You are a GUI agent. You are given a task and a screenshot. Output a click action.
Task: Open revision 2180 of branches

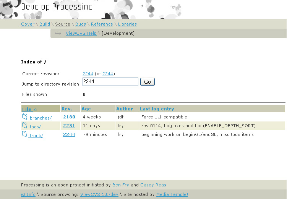coord(69,117)
